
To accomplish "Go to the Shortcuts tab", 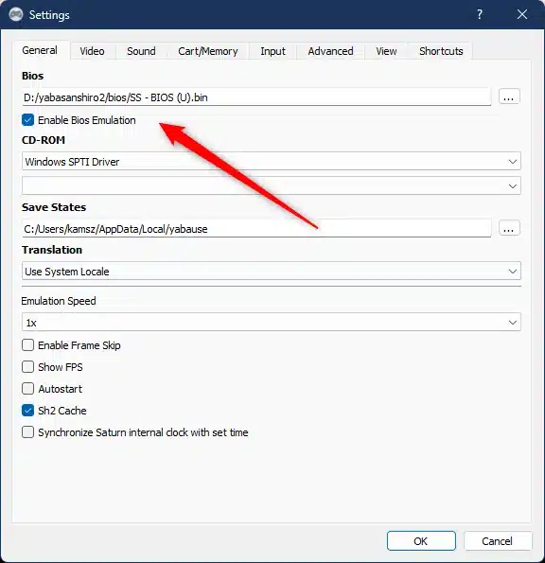I will [x=441, y=51].
